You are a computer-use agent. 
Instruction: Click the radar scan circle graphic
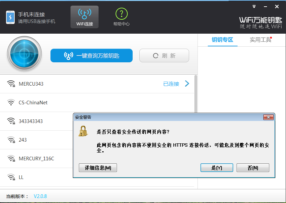(24, 53)
